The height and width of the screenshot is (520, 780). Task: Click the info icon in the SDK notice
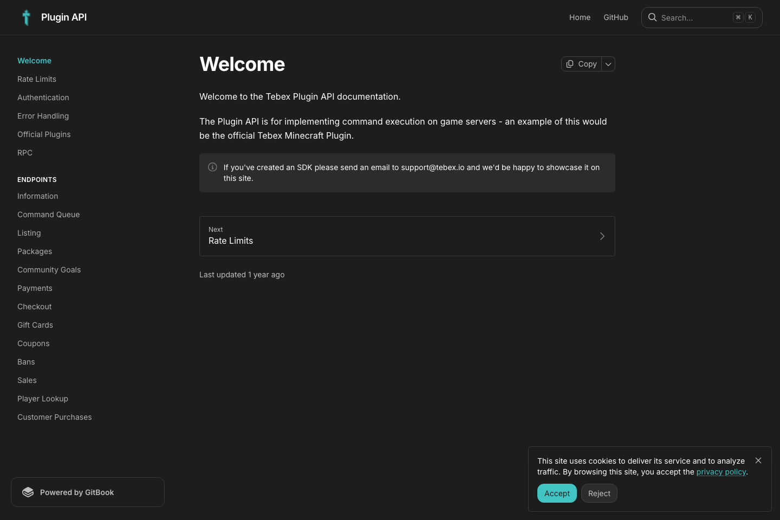tap(212, 167)
